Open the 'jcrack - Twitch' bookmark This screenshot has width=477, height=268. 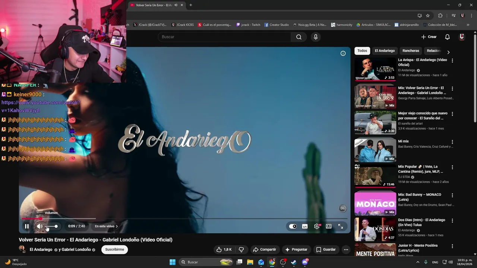(x=248, y=25)
